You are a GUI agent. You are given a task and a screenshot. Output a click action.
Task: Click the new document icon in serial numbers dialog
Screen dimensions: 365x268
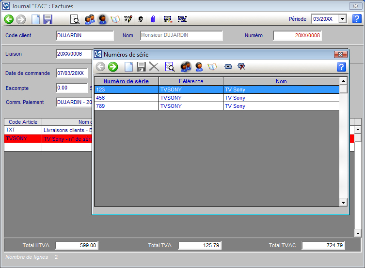point(129,67)
